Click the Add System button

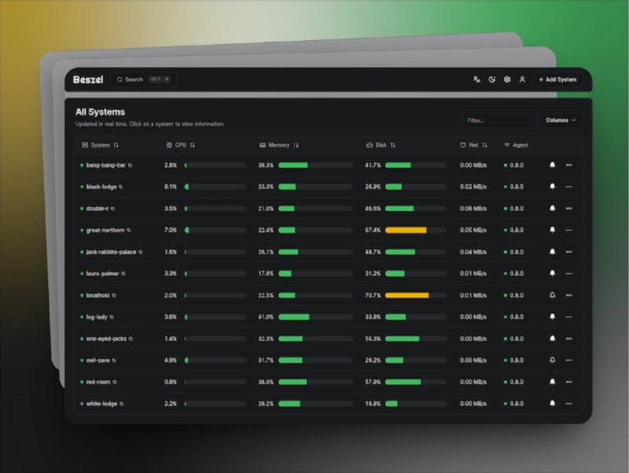[557, 79]
